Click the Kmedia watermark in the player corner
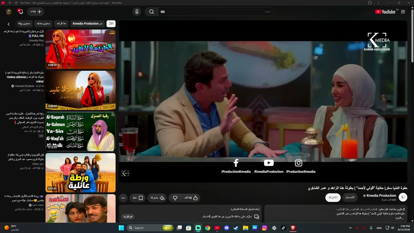Screen dimensions: 414x233 point(125,173)
